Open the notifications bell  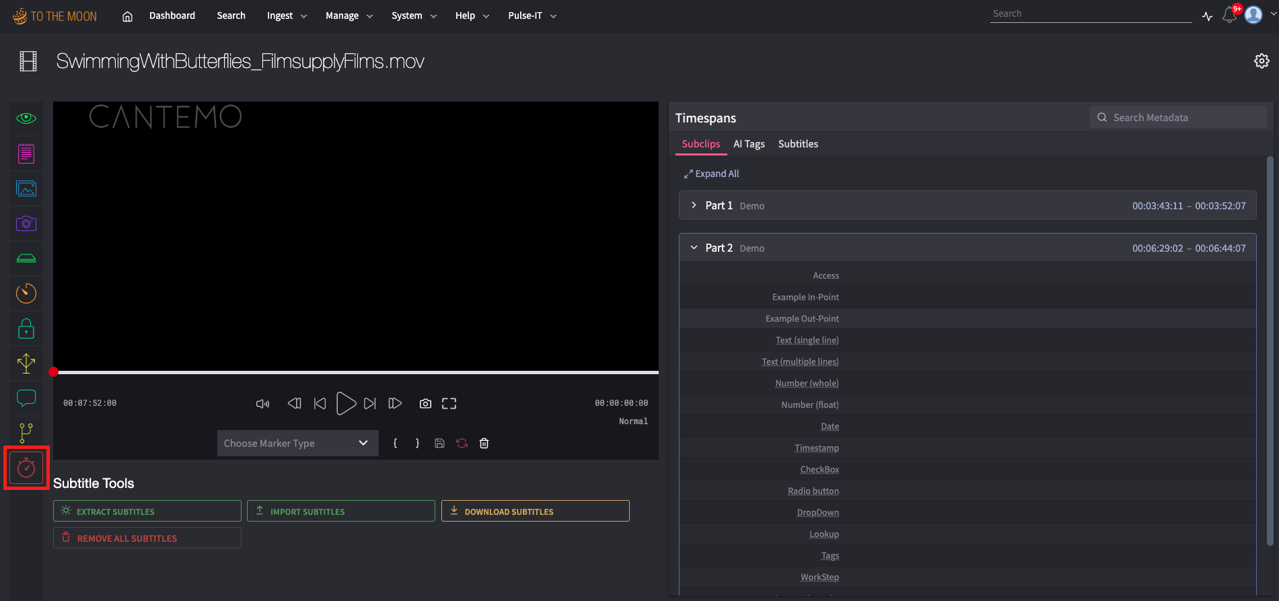coord(1230,15)
